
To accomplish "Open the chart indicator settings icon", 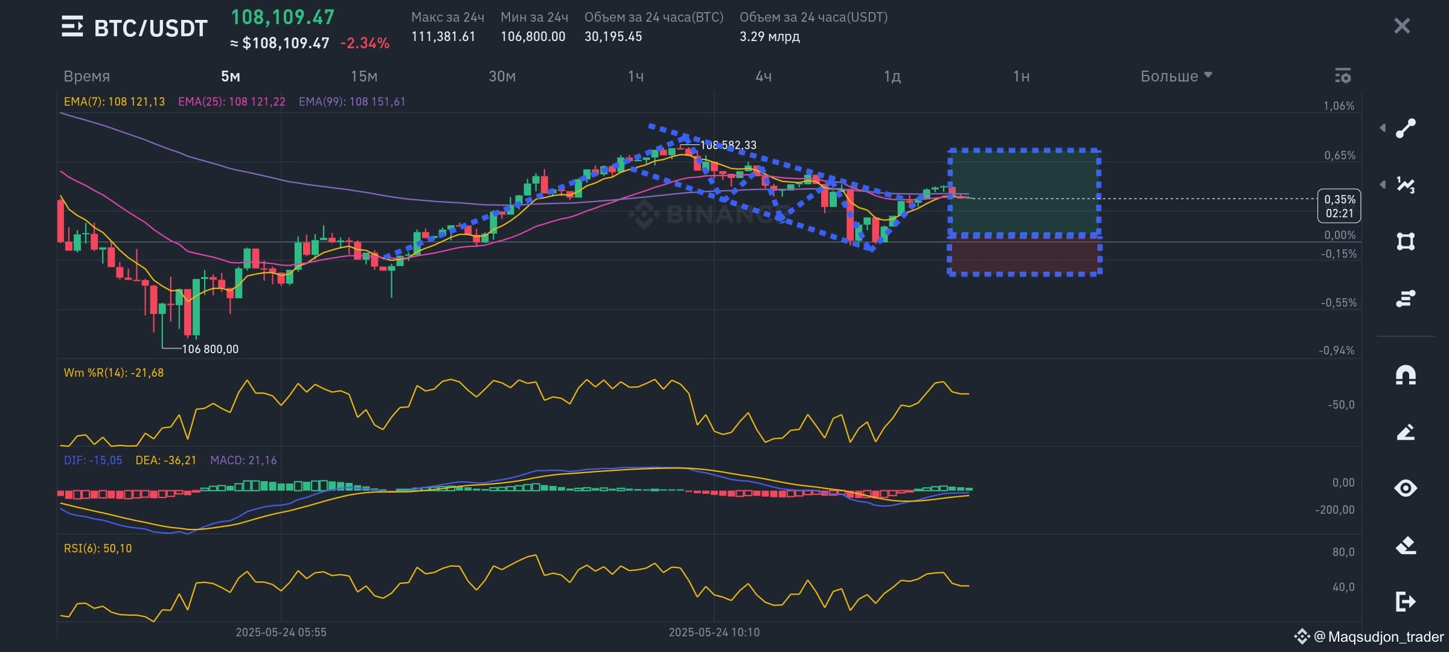I will pyautogui.click(x=1343, y=76).
